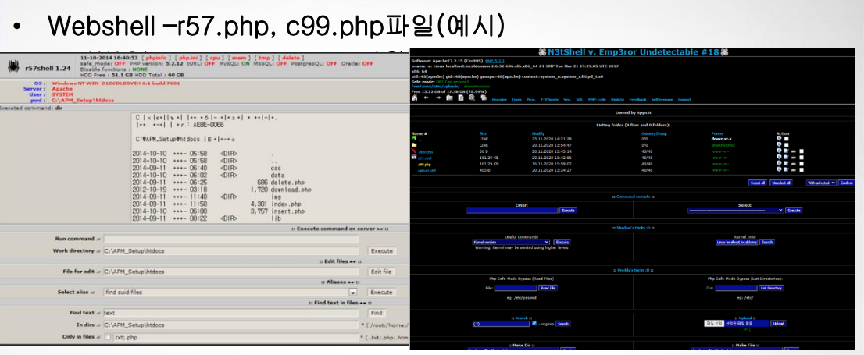Tick the checkbox in the upload.php row
The image size is (864, 355).
pos(802,170)
